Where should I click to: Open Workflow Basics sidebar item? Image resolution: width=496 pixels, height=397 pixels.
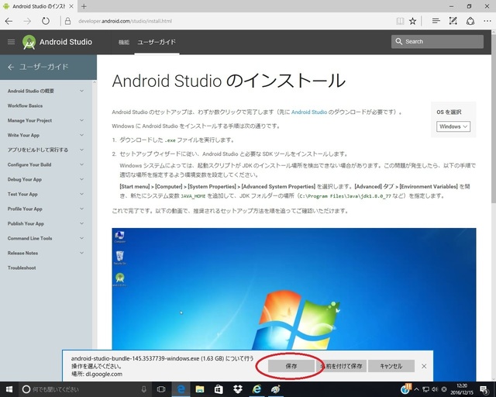point(25,105)
